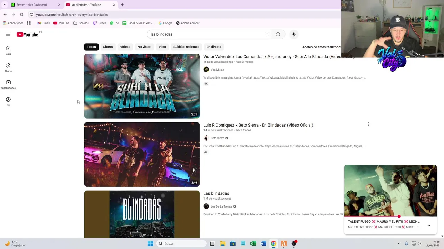Click the Windows taskbar Buscar search box
This screenshot has height=249, width=444.
[x=181, y=243]
